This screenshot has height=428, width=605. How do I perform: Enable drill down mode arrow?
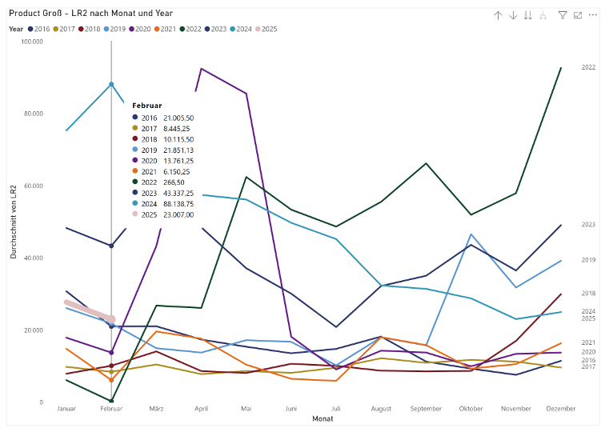coord(513,15)
